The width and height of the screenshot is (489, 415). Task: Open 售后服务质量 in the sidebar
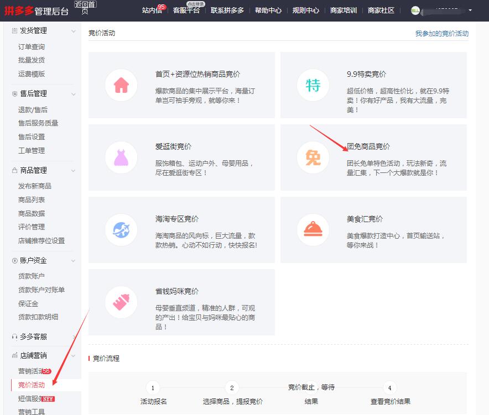point(38,123)
